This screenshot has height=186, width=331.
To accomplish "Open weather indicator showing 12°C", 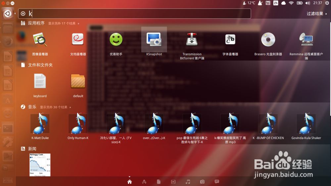I will 249,3.
